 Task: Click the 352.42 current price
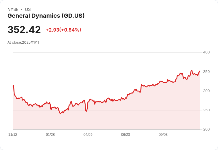click(24, 30)
